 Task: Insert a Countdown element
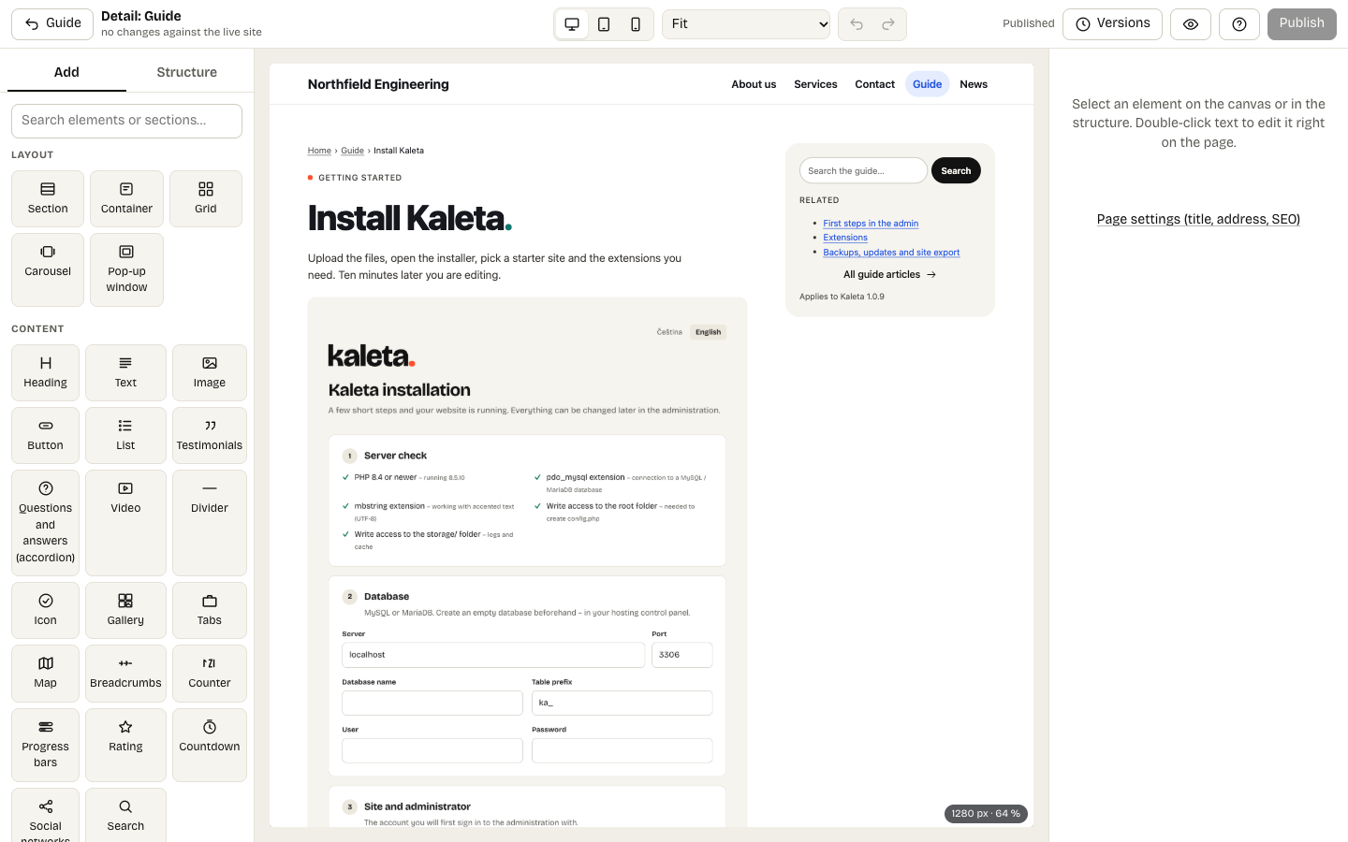click(210, 745)
